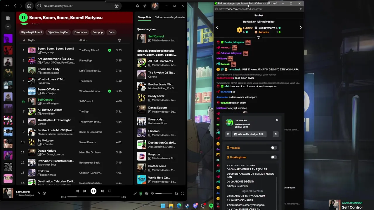Screen dimensions: 374x210
Task: Expand Your Library sidebar icon
Action: click(x=8, y=18)
